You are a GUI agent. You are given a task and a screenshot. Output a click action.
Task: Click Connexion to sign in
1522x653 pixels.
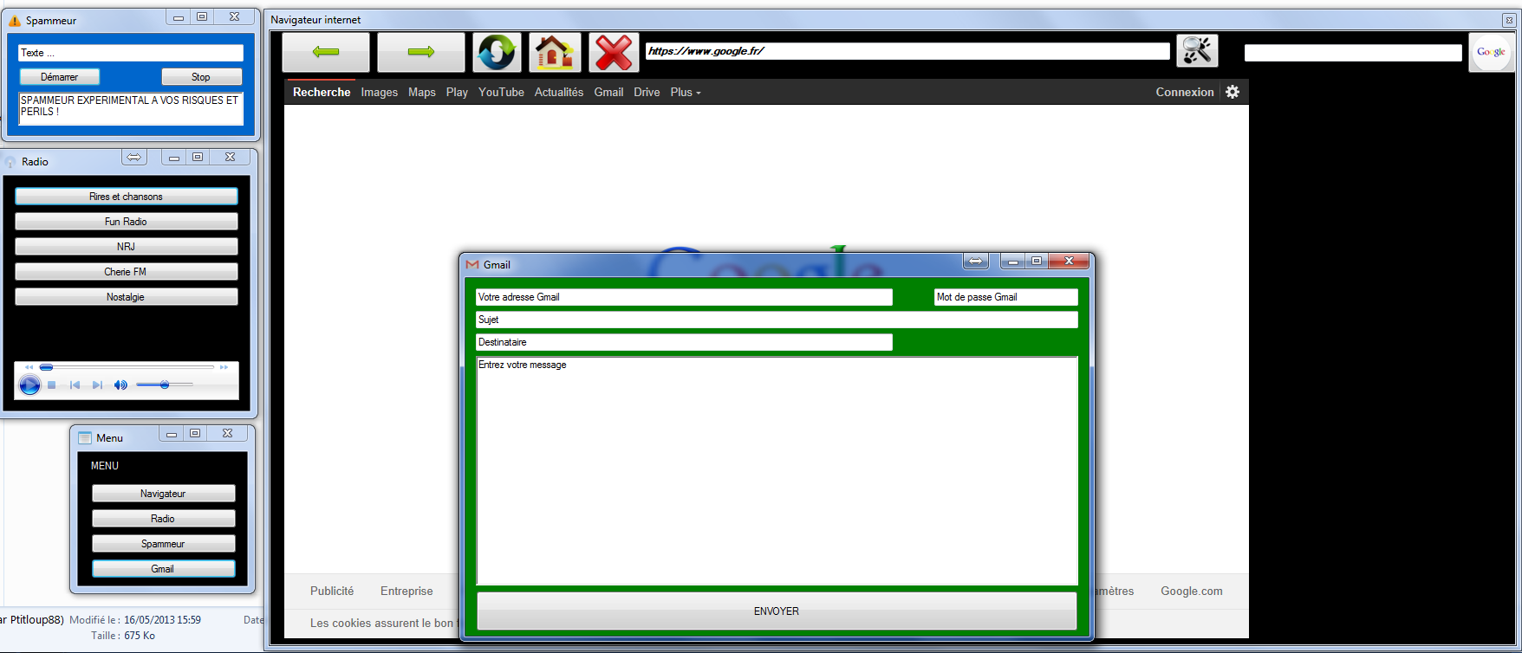tap(1185, 92)
